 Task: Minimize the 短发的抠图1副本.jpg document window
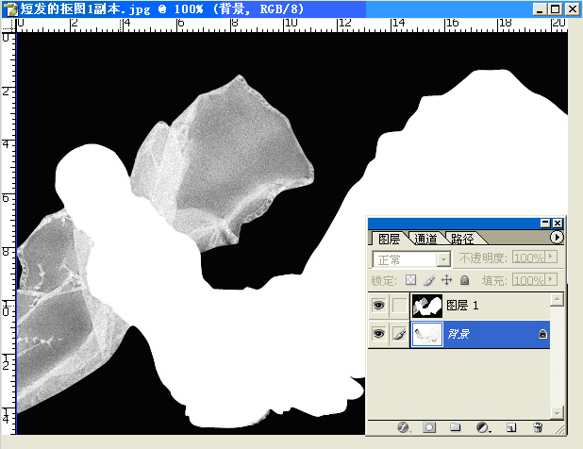click(540, 9)
